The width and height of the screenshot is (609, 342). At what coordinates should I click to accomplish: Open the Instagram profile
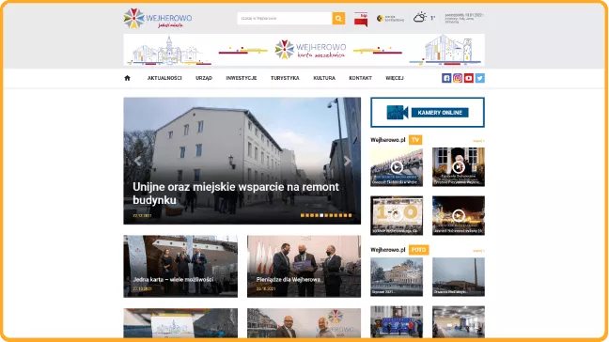click(458, 78)
